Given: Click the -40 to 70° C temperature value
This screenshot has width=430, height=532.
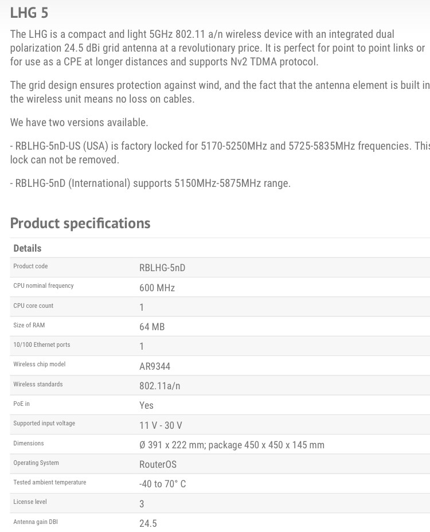Looking at the screenshot, I should [x=163, y=484].
